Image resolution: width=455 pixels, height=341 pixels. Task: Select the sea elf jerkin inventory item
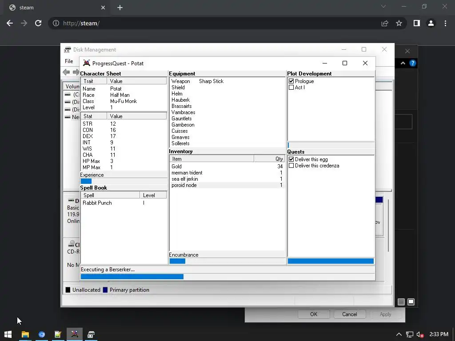(x=227, y=179)
